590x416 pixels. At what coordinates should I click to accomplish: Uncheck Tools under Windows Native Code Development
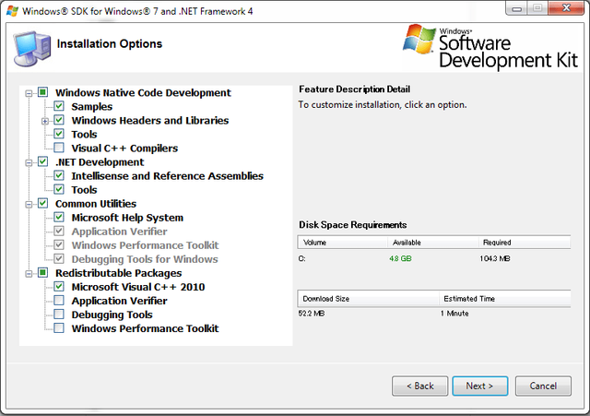point(59,134)
